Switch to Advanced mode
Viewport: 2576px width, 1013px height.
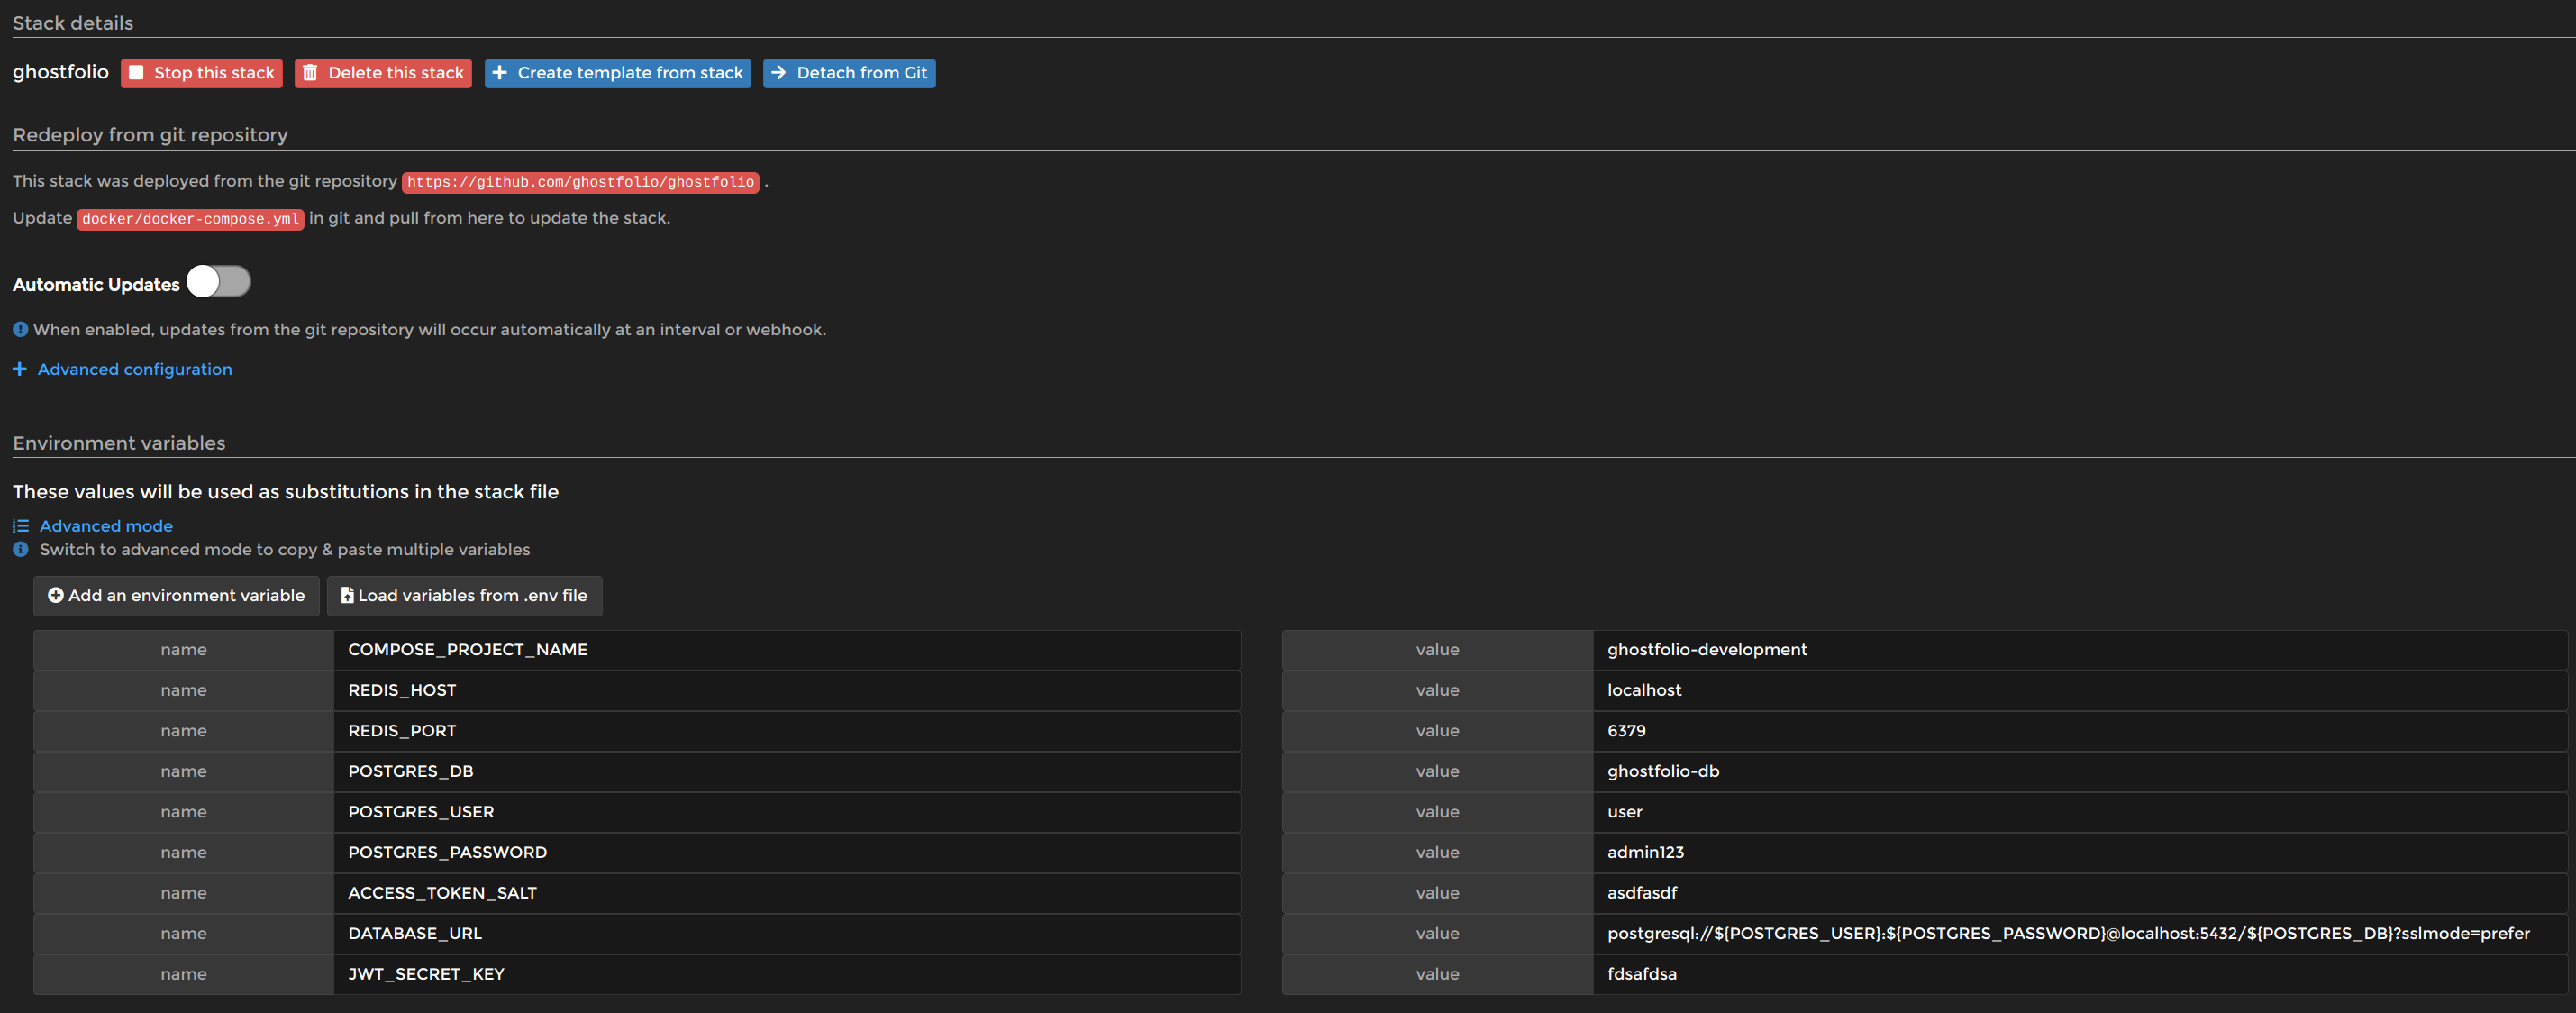[105, 525]
